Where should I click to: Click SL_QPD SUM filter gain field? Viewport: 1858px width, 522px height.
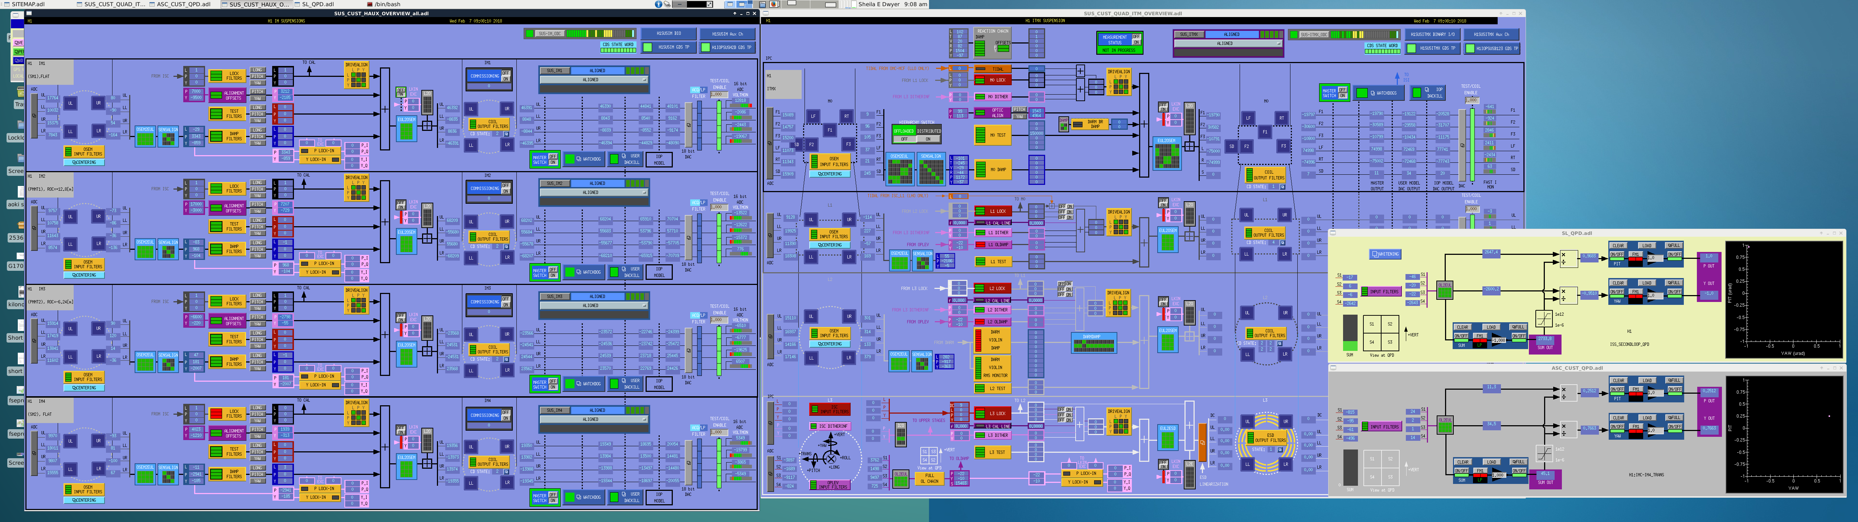click(x=1499, y=341)
